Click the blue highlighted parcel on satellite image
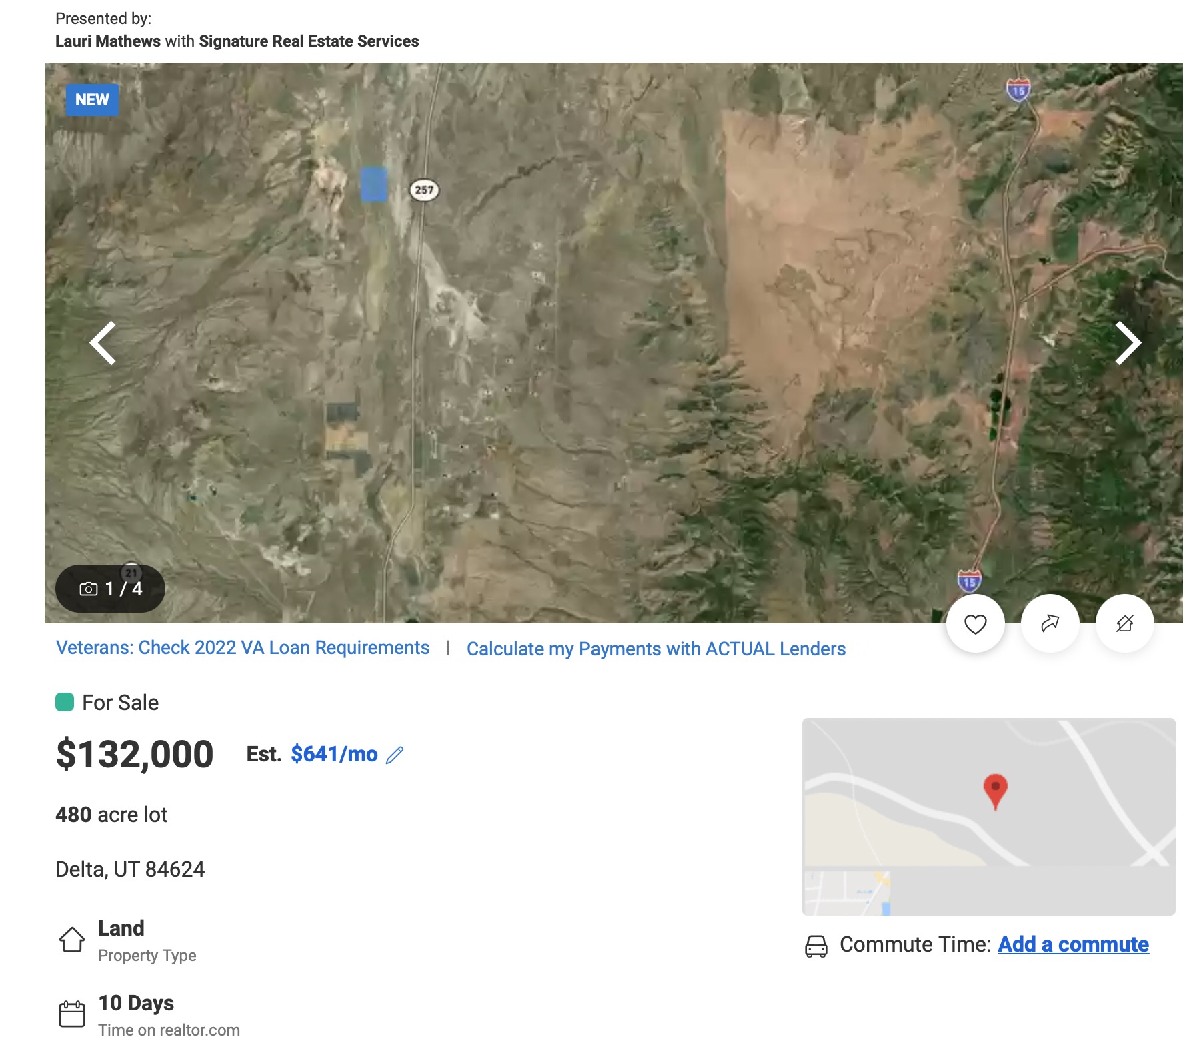 click(373, 184)
